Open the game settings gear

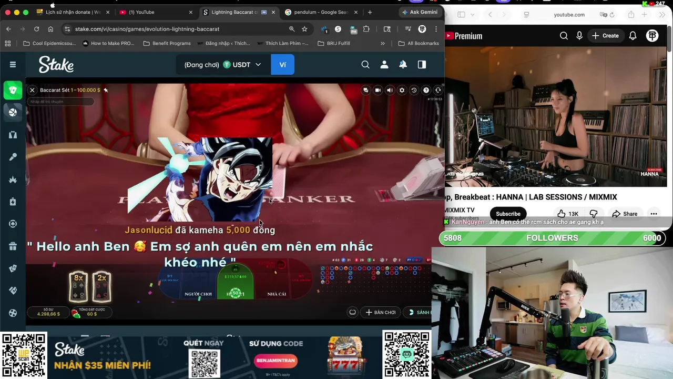click(402, 90)
